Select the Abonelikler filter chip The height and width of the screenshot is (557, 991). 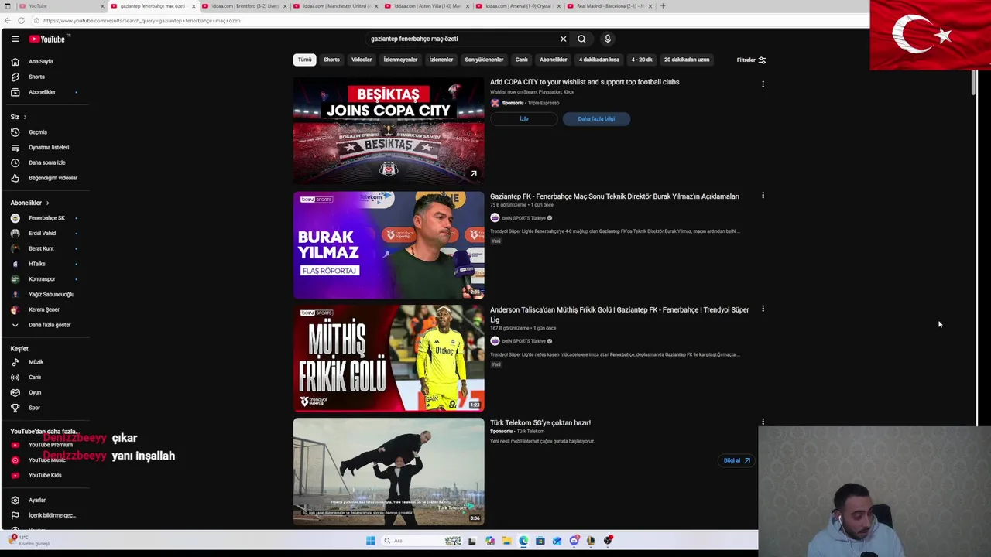pos(554,60)
